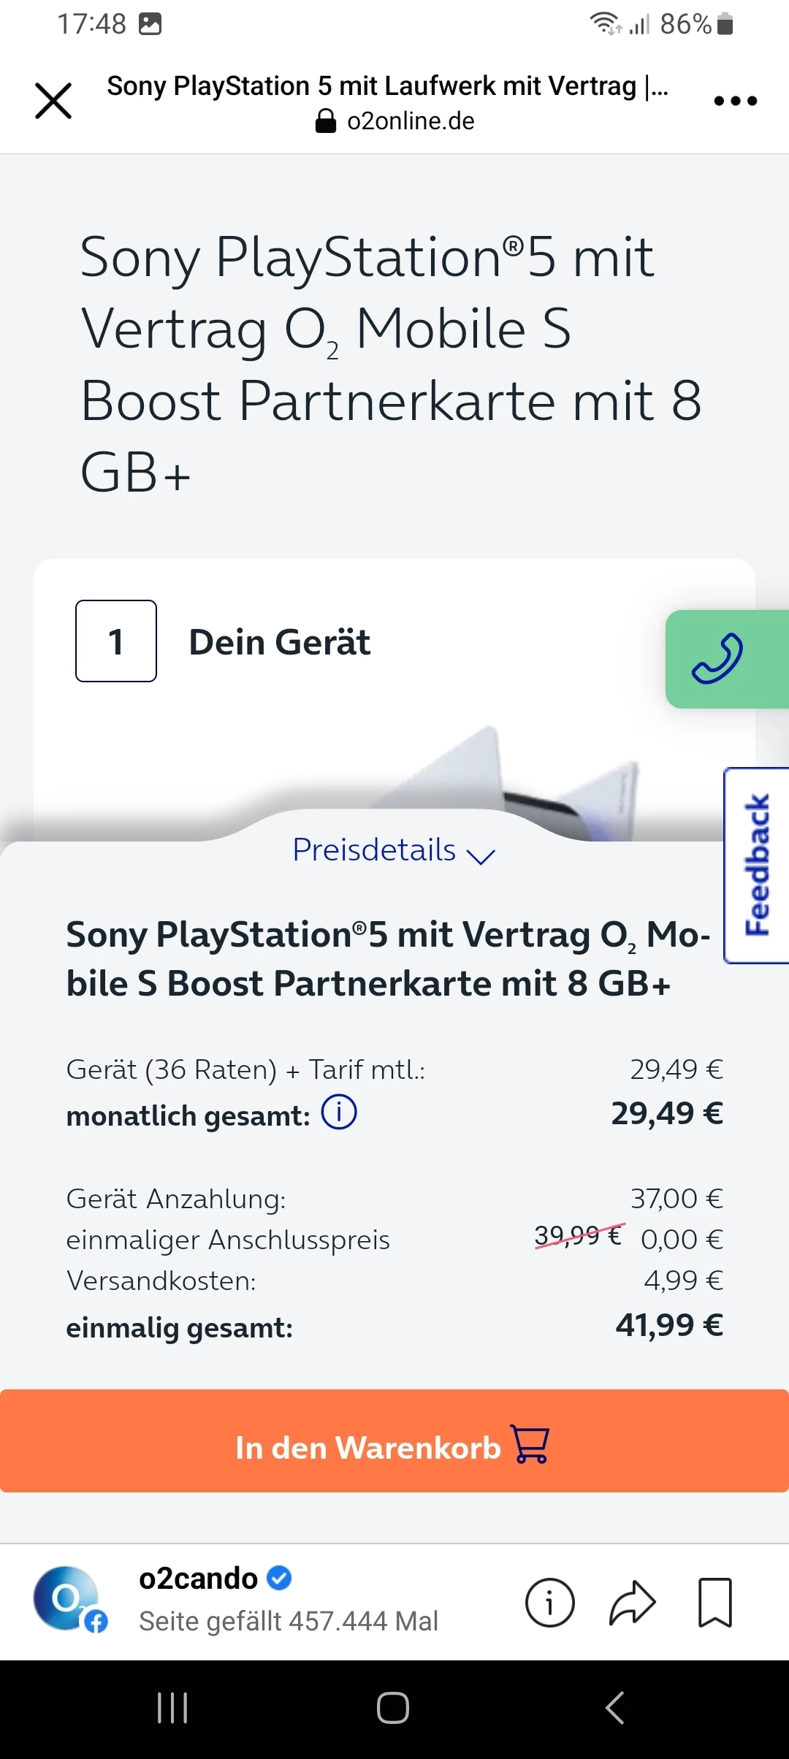Share the page with arrow icon
This screenshot has height=1759, width=789.
pyautogui.click(x=633, y=1603)
